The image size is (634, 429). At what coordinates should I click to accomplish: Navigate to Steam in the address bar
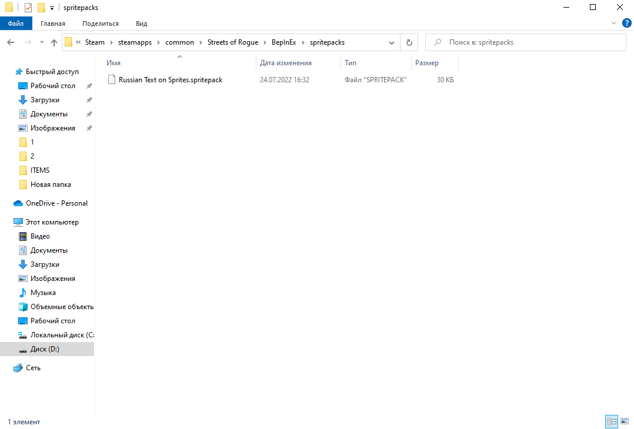pos(95,42)
